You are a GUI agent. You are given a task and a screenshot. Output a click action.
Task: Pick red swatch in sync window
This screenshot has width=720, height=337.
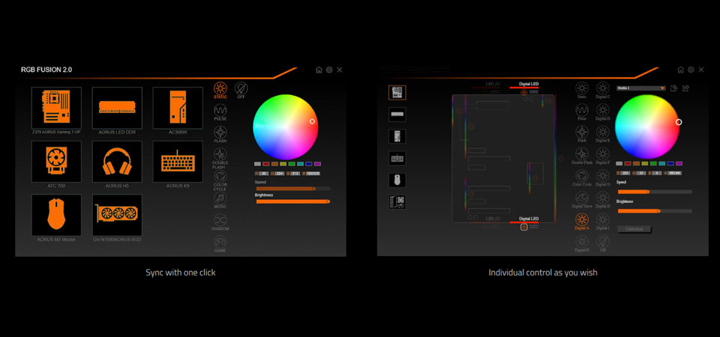265,164
